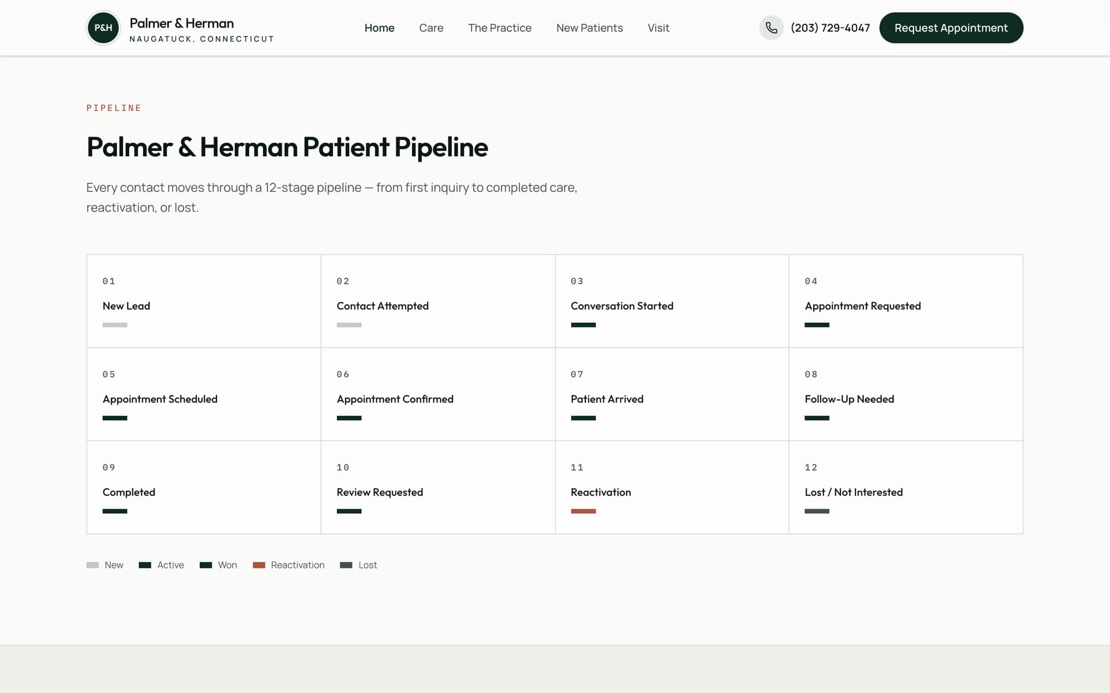Click the Palmer & Herman brand name
The image size is (1110, 693).
click(x=181, y=23)
